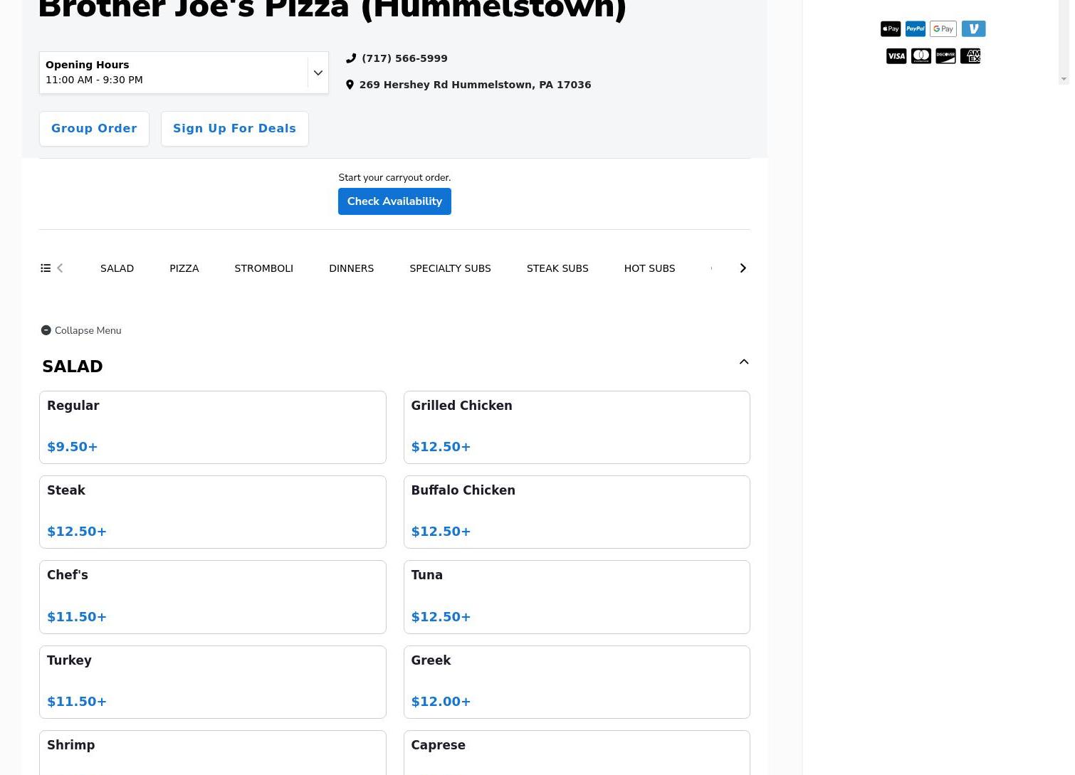The image size is (1075, 775).
Task: Click the "Start your carryout order." text
Action: (394, 177)
